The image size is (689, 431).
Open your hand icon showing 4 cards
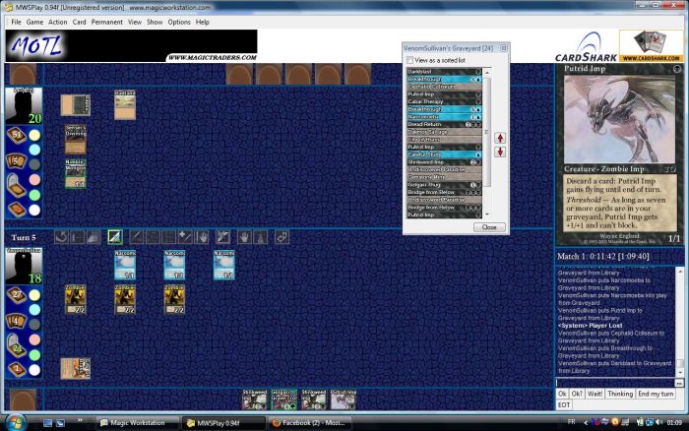(16, 321)
